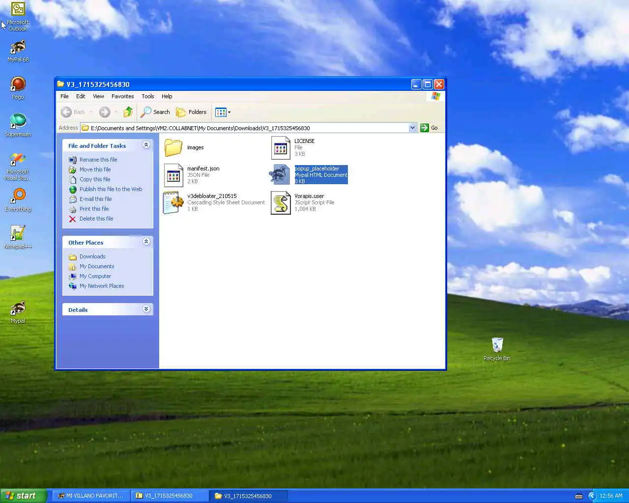Select the popup_placeholder HTML file icon
Screen dimensions: 629x503
[281, 175]
